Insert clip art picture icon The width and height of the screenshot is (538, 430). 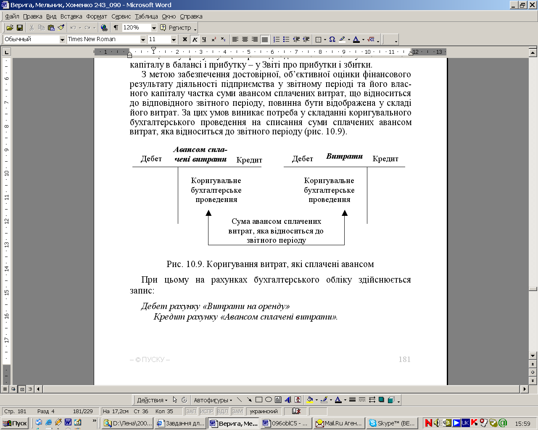298,400
